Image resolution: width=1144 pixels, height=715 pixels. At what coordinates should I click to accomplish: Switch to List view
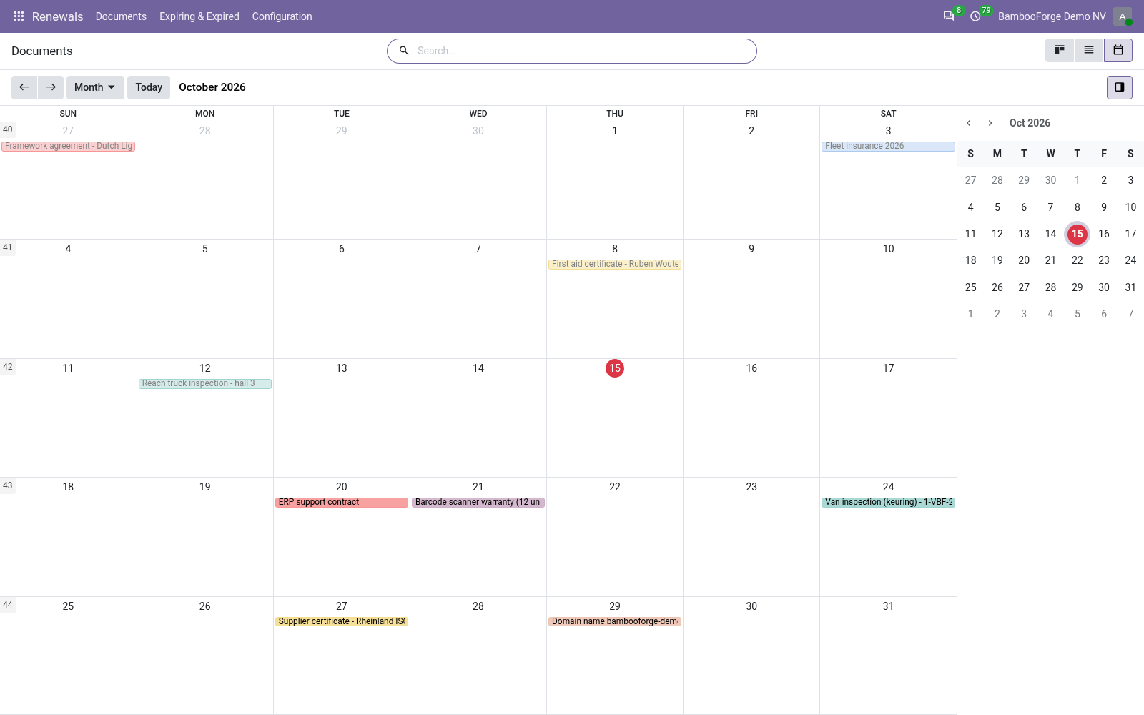pos(1089,51)
